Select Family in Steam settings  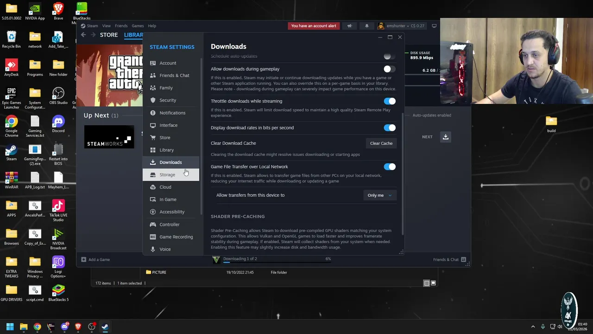(171, 88)
